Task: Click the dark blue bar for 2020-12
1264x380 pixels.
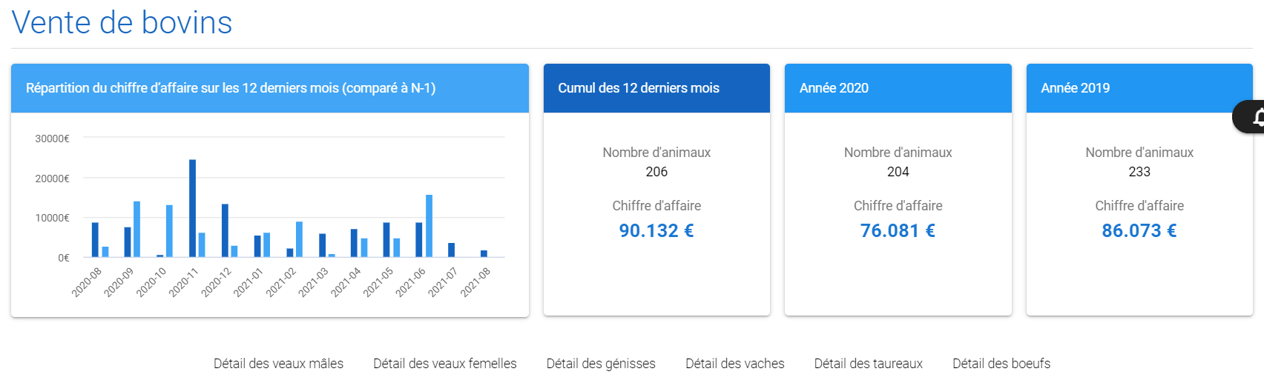Action: [225, 230]
